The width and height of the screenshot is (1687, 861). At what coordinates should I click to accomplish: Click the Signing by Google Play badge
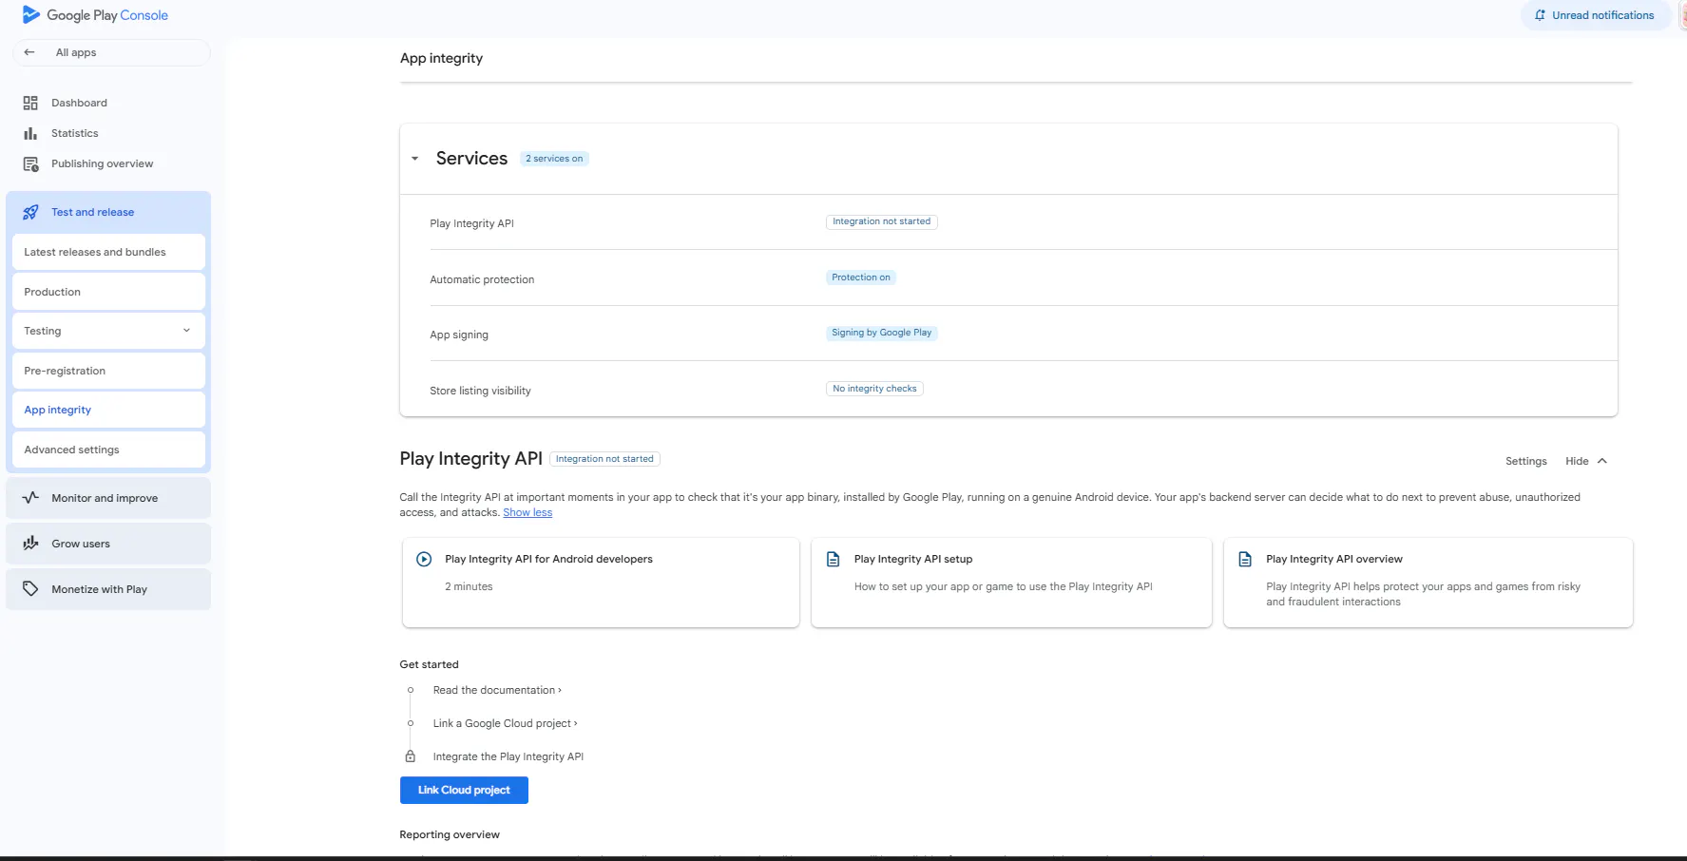point(882,333)
